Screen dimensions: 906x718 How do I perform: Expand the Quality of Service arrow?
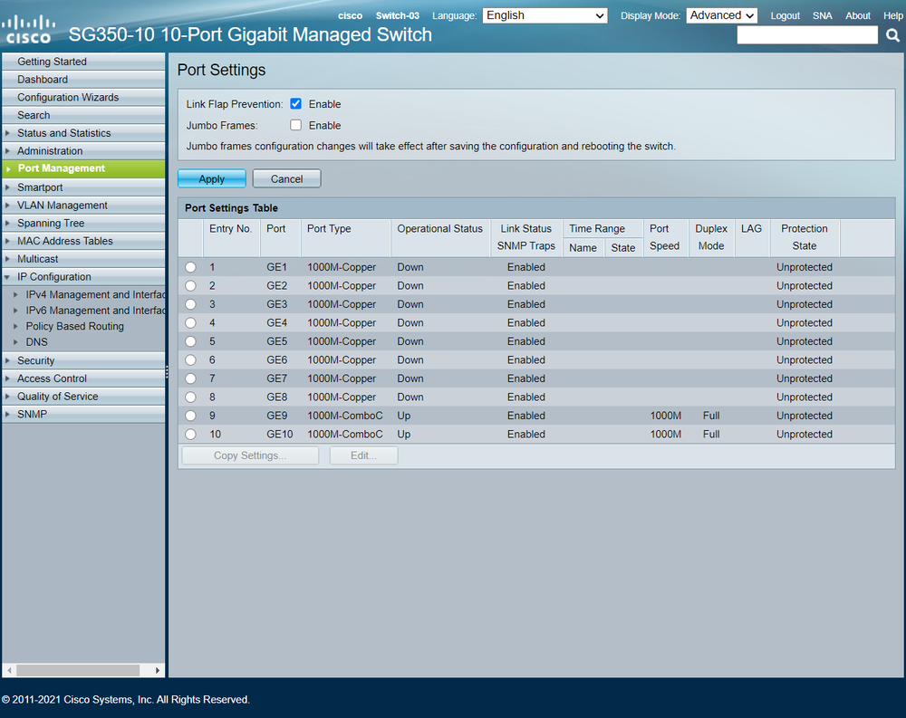(7, 397)
